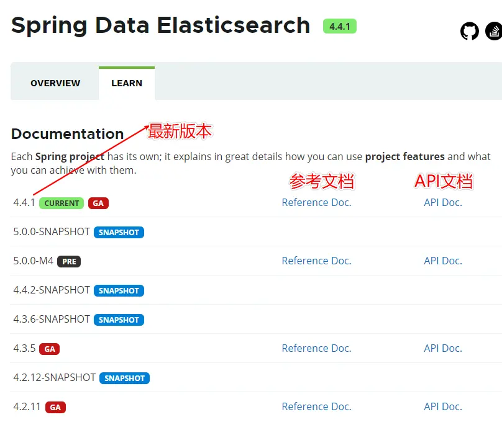Image resolution: width=502 pixels, height=430 pixels.
Task: Open Reference Doc. for 5.0.0-M4
Action: point(317,261)
